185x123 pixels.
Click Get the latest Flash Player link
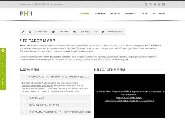tap(129, 98)
